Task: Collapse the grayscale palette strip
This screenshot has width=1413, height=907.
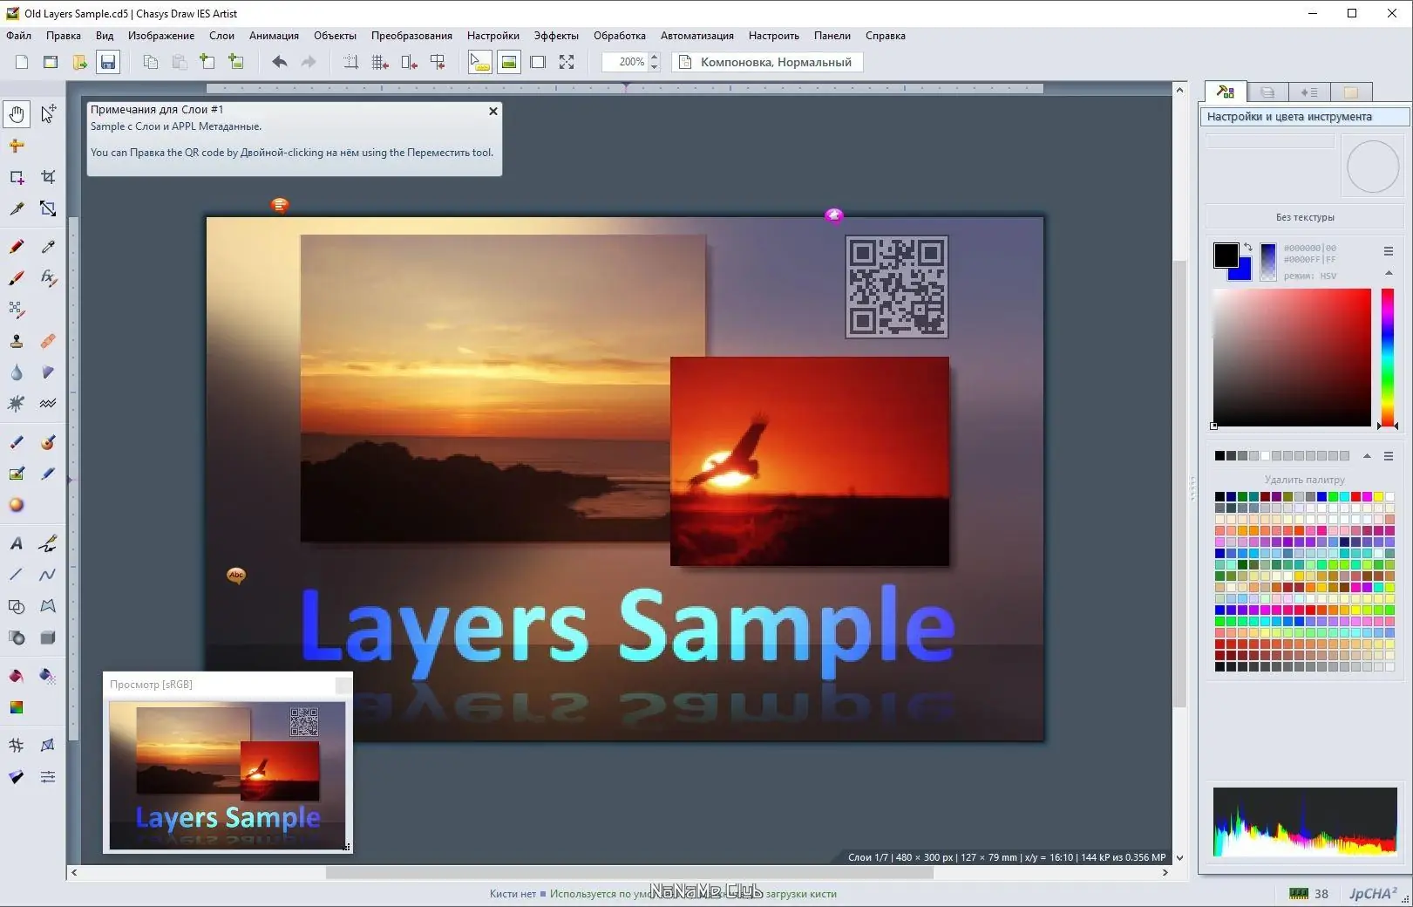Action: [x=1367, y=456]
